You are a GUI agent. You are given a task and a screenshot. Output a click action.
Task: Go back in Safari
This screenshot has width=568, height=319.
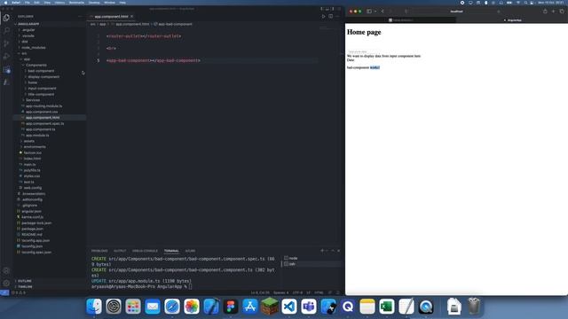[x=383, y=12]
